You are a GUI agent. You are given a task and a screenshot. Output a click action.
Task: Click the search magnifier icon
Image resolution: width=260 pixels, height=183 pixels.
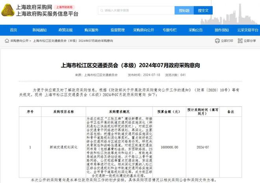coord(102,11)
